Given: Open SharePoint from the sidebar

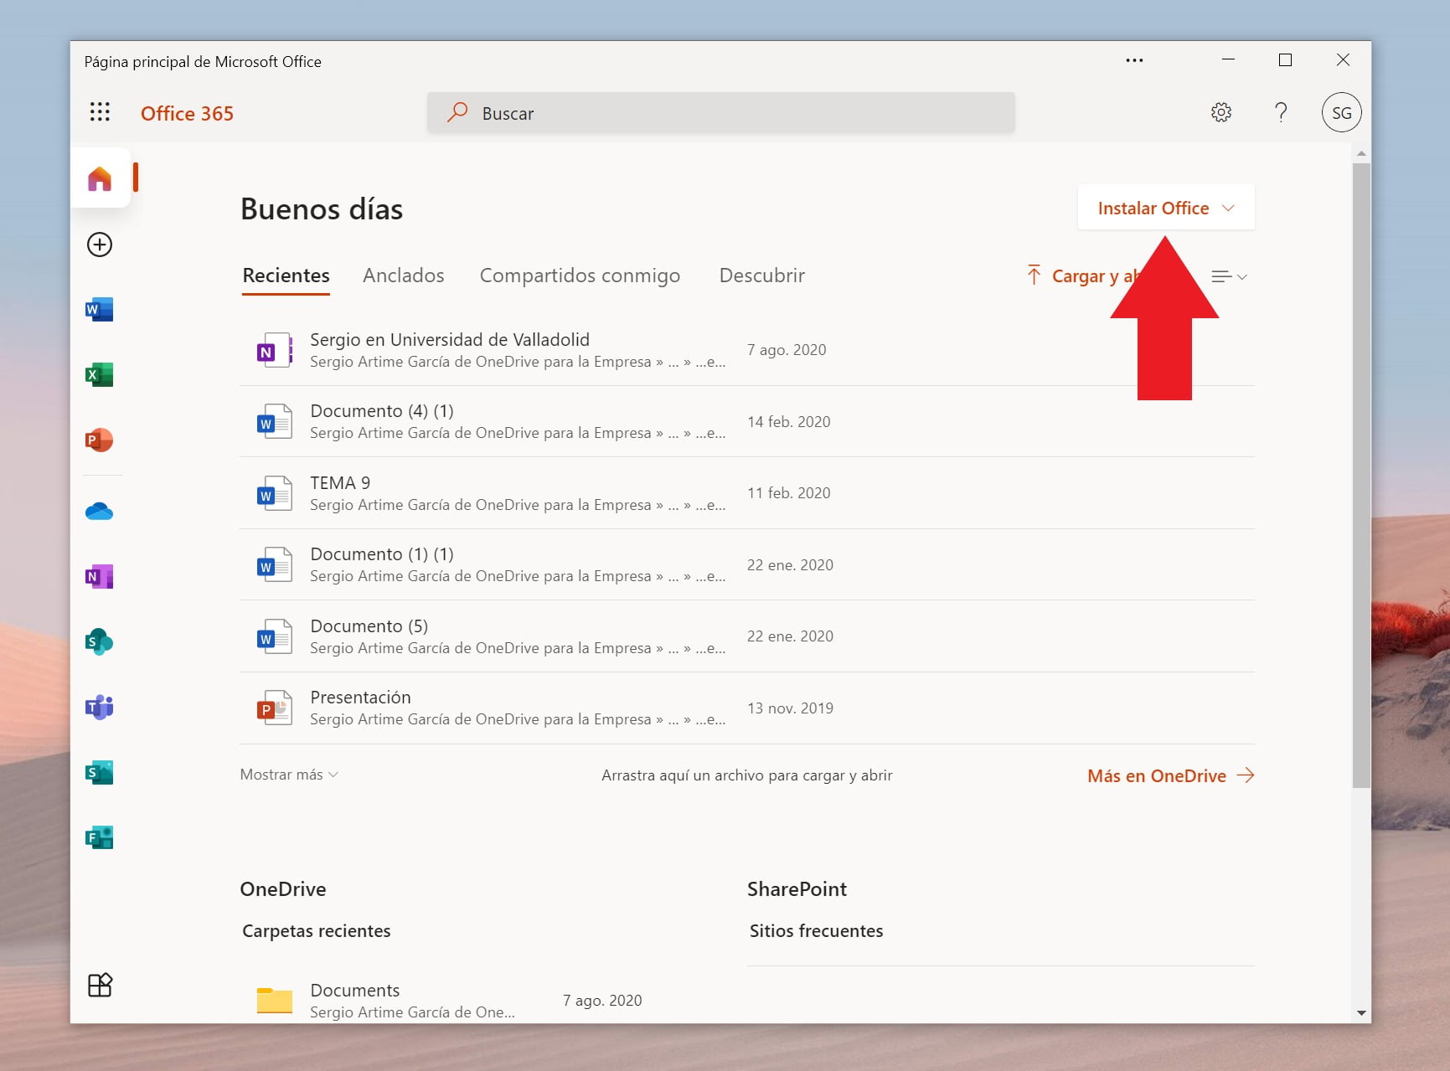Looking at the screenshot, I should click(100, 642).
